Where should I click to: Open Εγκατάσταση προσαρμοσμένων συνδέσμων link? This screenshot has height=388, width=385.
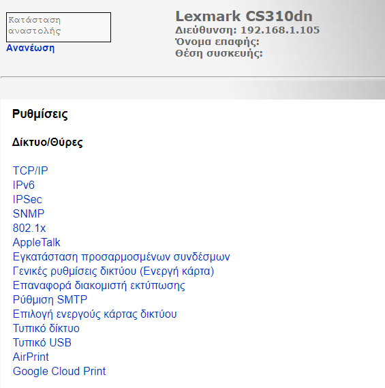(121, 257)
